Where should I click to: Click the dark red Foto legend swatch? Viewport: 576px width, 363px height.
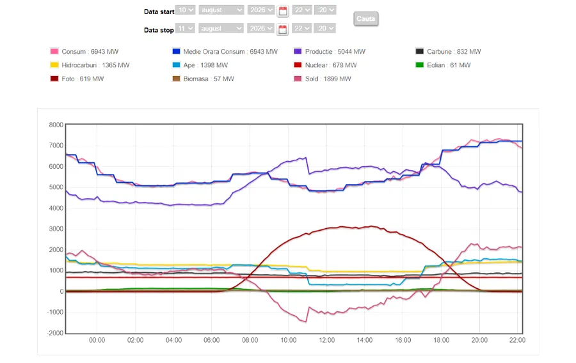[54, 79]
